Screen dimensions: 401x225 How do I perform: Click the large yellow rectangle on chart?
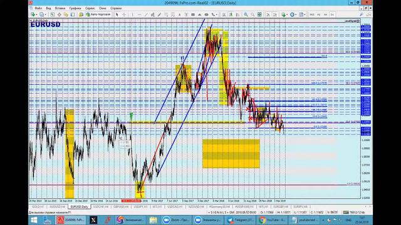231,154
